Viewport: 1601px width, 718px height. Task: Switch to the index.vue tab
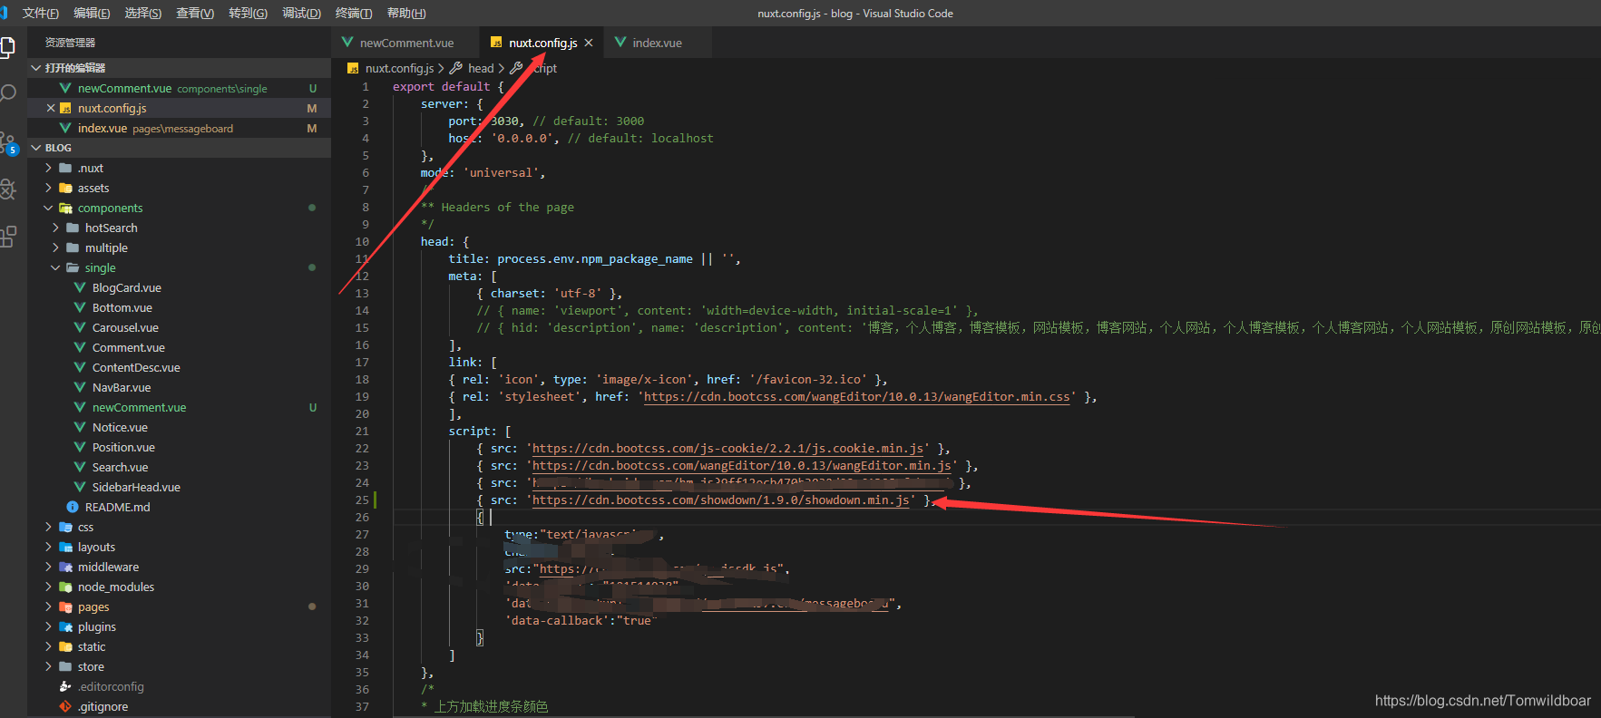(657, 43)
